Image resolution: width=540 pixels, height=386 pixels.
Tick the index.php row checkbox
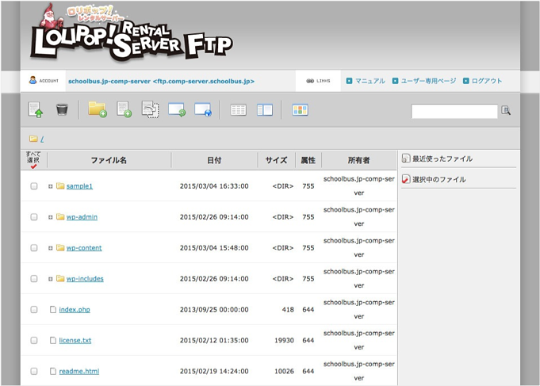[34, 309]
